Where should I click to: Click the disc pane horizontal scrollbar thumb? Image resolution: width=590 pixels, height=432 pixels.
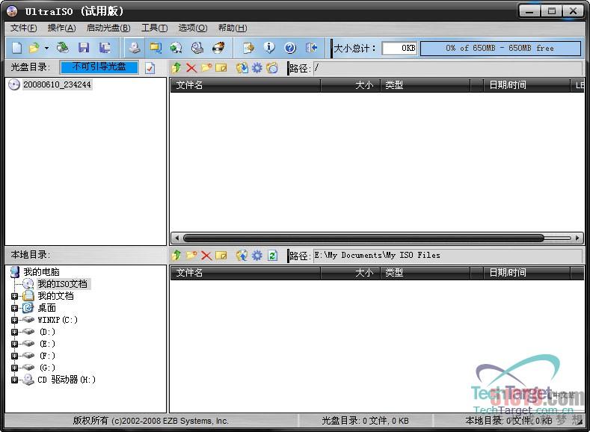pos(363,238)
